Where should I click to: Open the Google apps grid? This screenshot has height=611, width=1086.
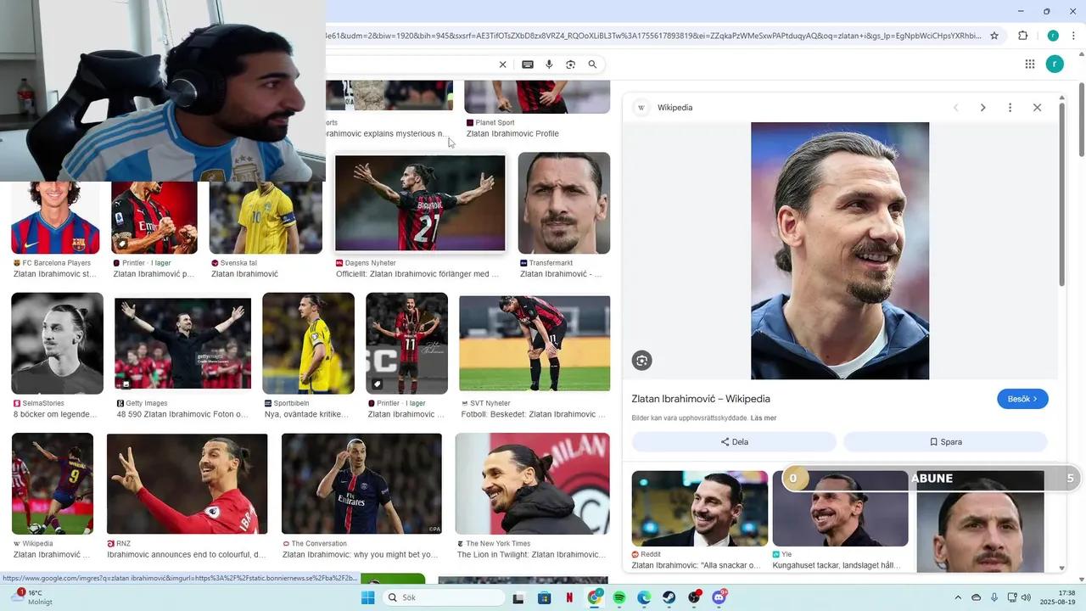[1030, 64]
